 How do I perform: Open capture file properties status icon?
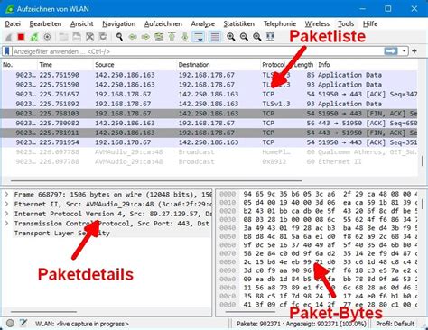click(x=23, y=323)
